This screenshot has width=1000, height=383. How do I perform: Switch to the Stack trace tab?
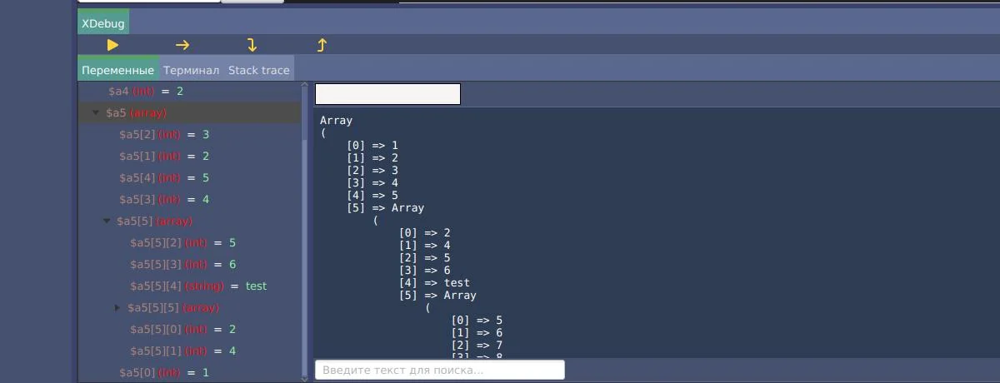click(259, 70)
